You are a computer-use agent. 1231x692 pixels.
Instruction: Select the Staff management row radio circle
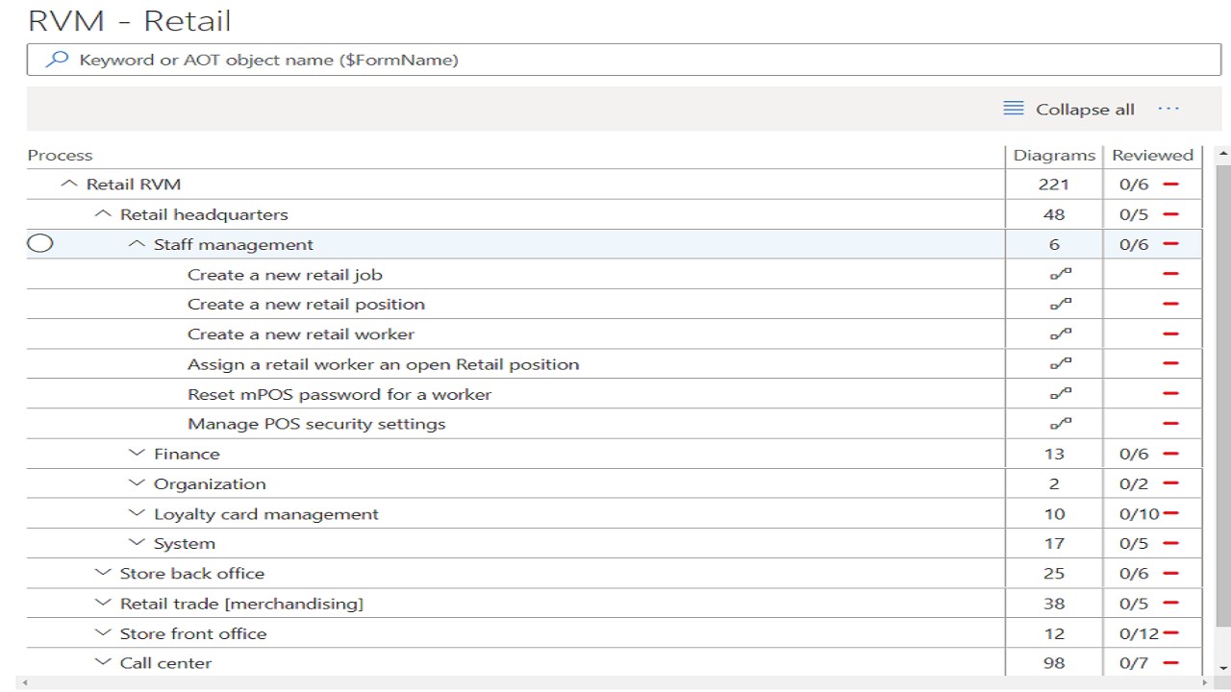click(x=39, y=244)
